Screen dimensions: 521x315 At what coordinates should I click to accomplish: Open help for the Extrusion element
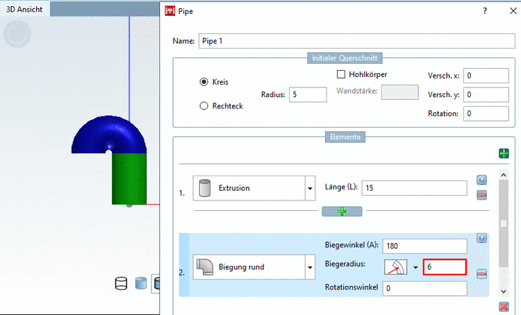(x=482, y=180)
